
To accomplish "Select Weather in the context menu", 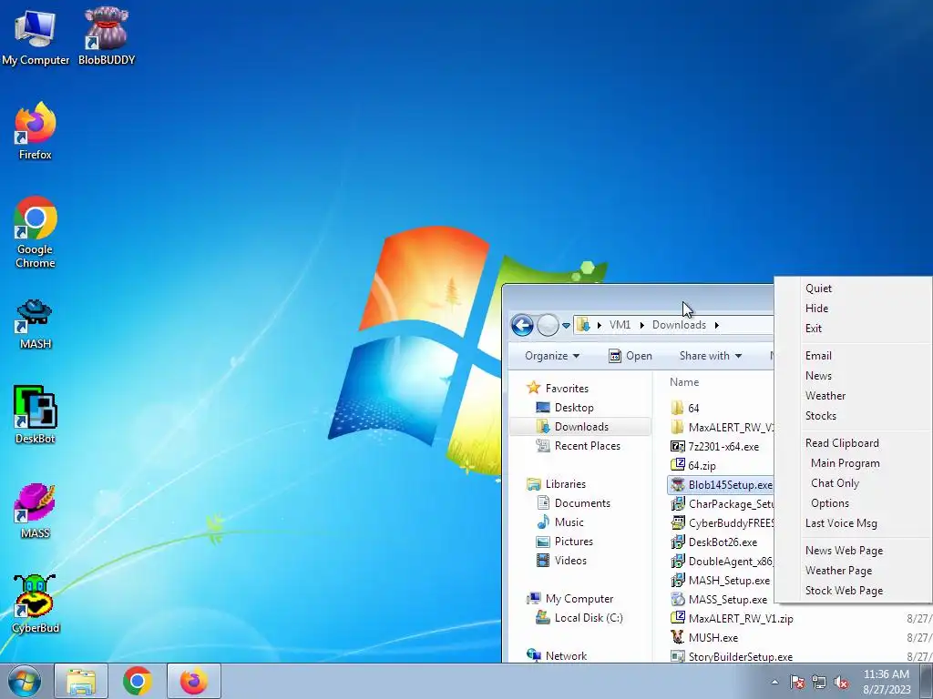I will 825,396.
